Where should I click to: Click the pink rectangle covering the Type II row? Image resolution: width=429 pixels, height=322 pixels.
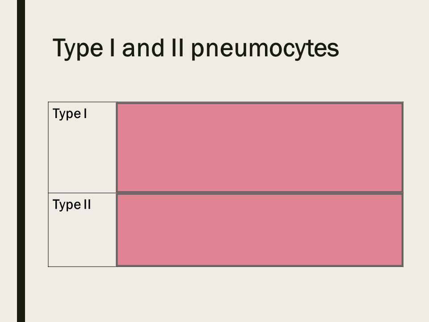click(x=260, y=230)
